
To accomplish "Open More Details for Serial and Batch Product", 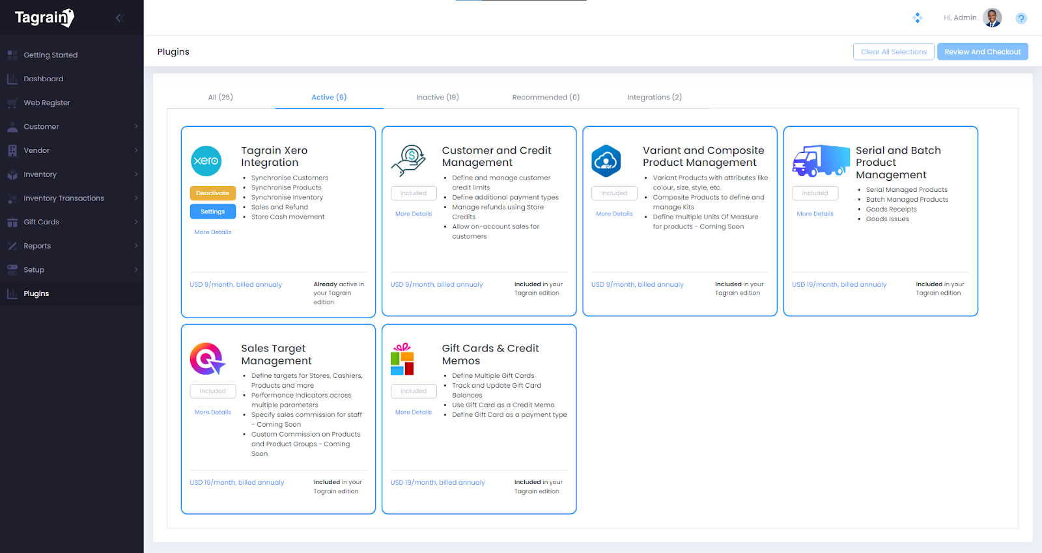I will (815, 214).
